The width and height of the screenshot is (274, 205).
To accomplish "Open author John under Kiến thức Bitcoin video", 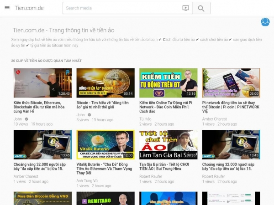I will tap(18, 119).
